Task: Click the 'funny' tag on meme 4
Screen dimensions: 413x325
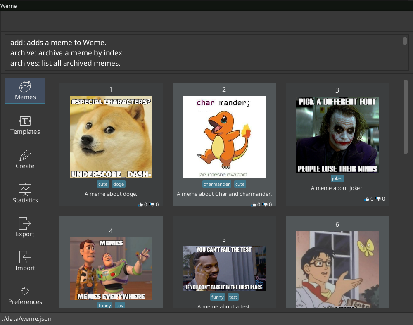Action: pyautogui.click(x=105, y=305)
